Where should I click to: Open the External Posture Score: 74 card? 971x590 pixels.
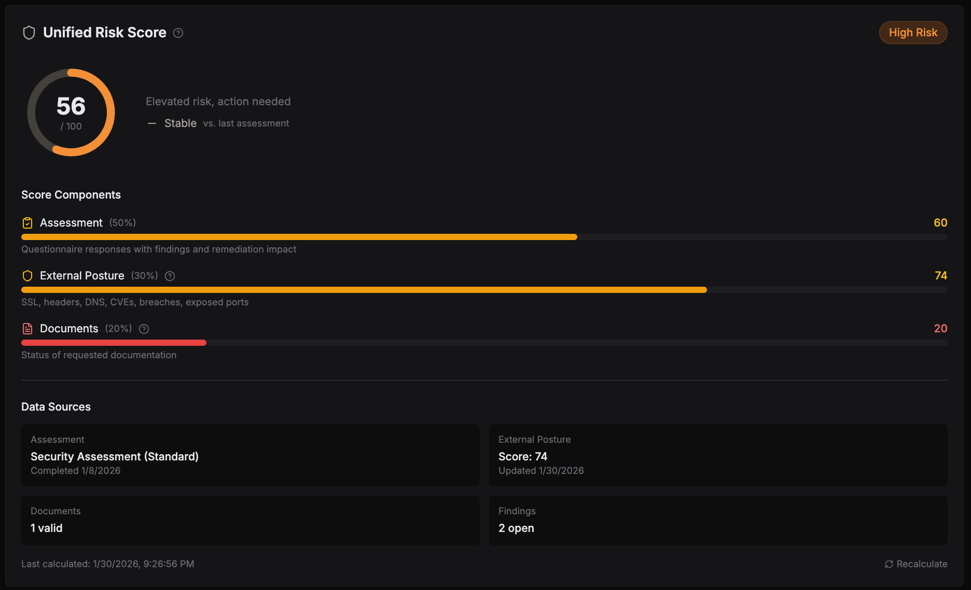[x=718, y=455]
